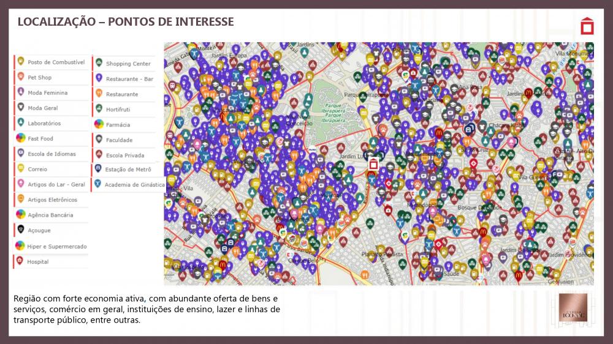Click the Icon logo thumbnail bottom-right

[x=574, y=310]
